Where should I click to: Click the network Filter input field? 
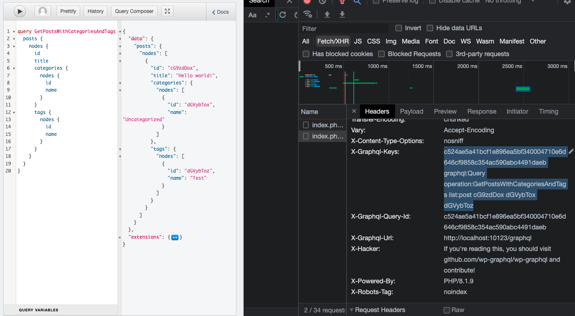344,28
